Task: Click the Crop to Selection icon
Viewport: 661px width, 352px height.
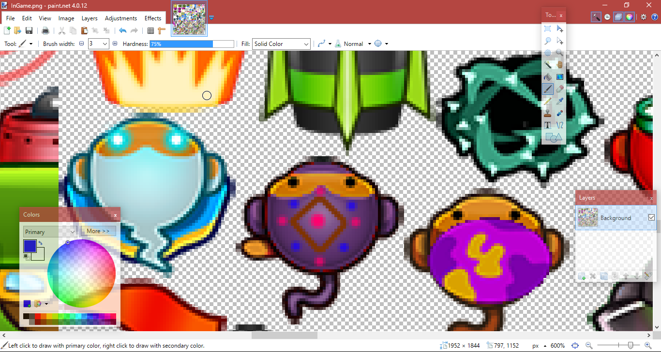Action: tap(95, 31)
